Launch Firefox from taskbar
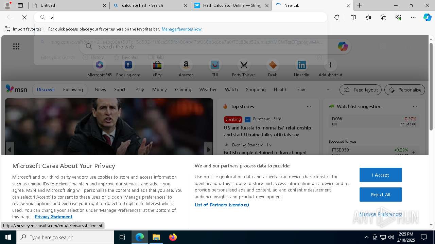The image size is (435, 244). [173, 237]
